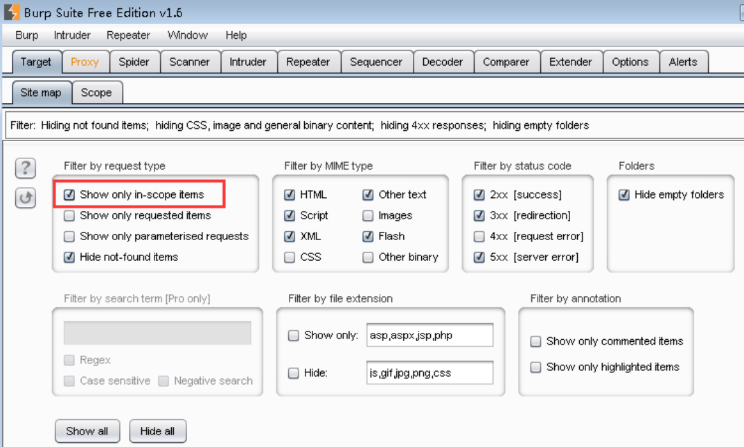
Task: Enable 4xx [request error] checkbox
Action: [x=479, y=237]
